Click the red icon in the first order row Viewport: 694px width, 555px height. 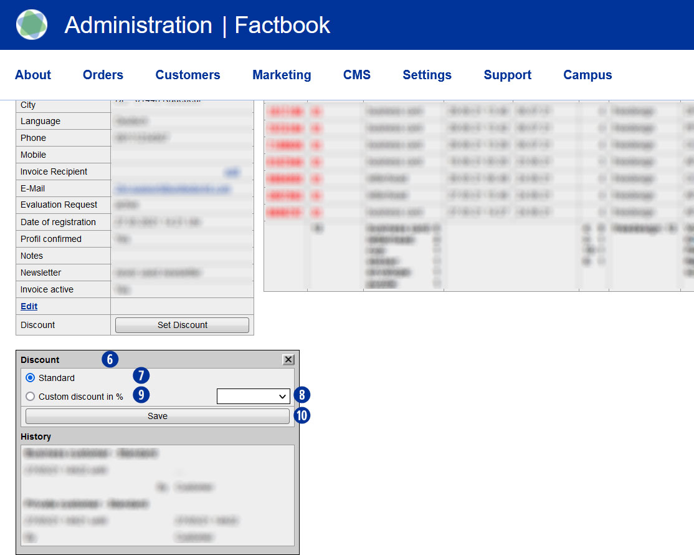[x=317, y=111]
